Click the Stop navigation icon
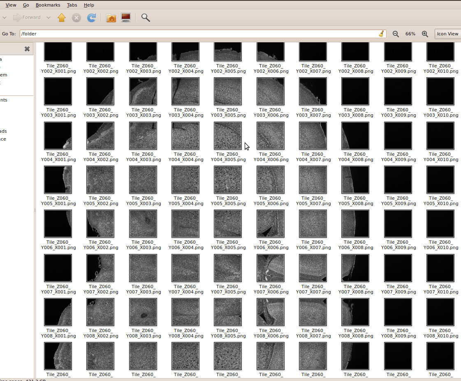 [x=76, y=18]
